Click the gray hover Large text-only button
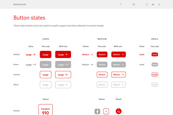Image resolution: width=173 pixels, height=115 pixels. [45, 64]
